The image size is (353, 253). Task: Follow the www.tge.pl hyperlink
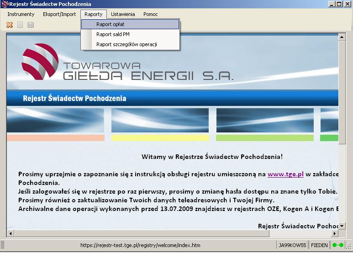[285, 174]
